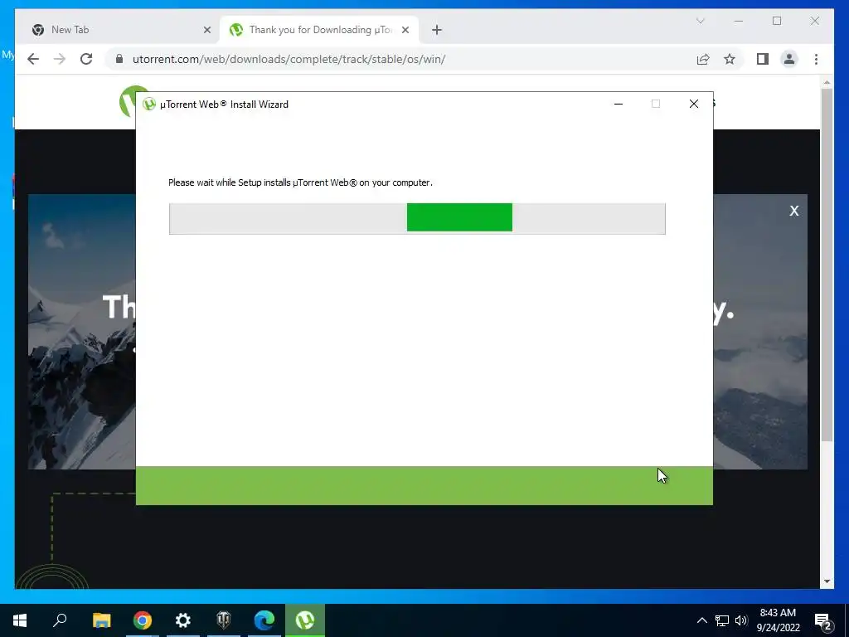Select the Thank you for Downloading tab

point(319,30)
